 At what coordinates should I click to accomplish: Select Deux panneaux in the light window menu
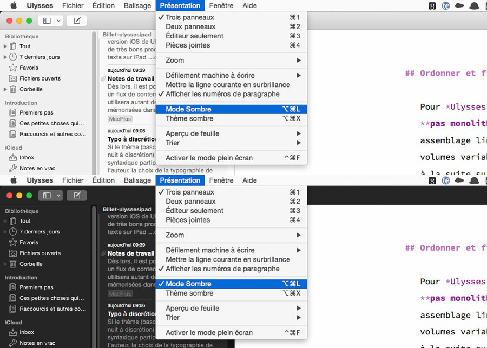(231, 26)
